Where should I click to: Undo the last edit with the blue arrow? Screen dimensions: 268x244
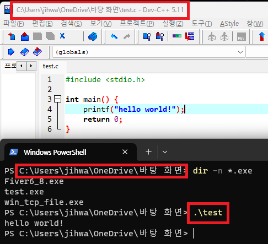click(114, 36)
